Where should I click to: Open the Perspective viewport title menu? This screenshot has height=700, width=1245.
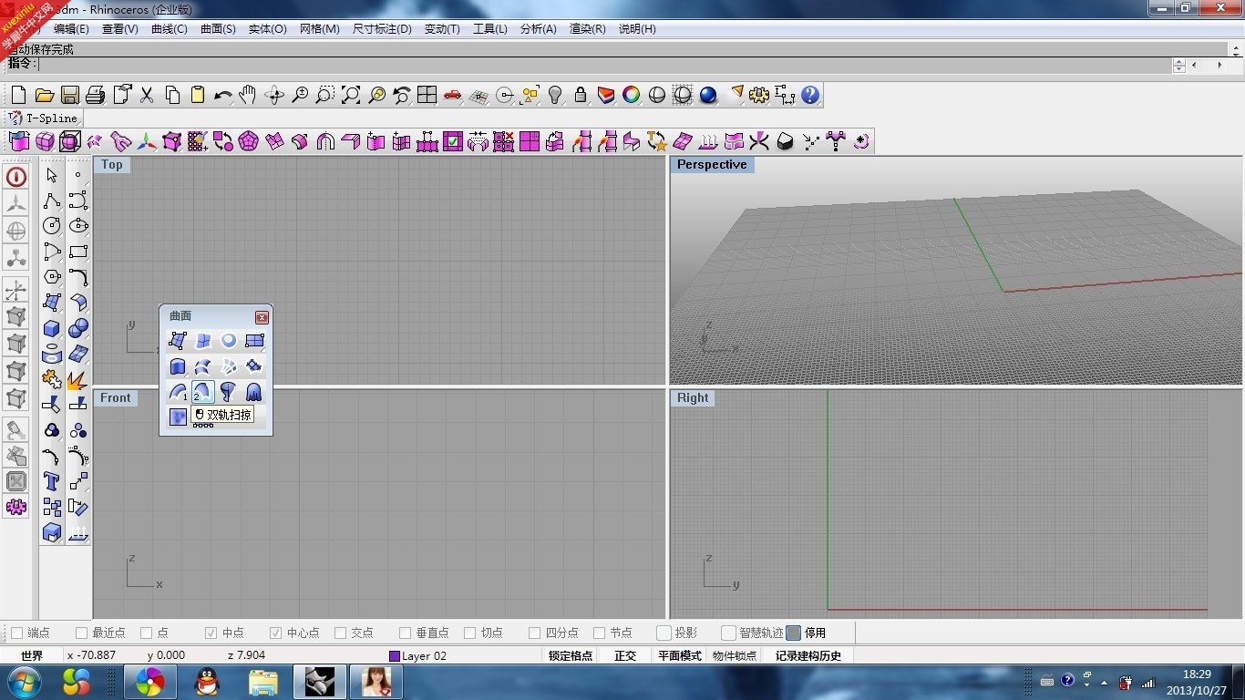[x=712, y=165]
